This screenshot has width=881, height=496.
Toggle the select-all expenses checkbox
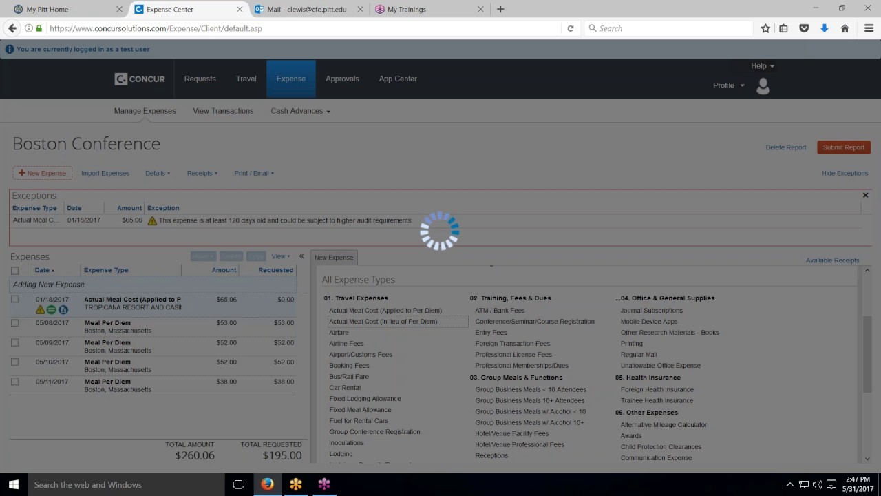[x=15, y=270]
